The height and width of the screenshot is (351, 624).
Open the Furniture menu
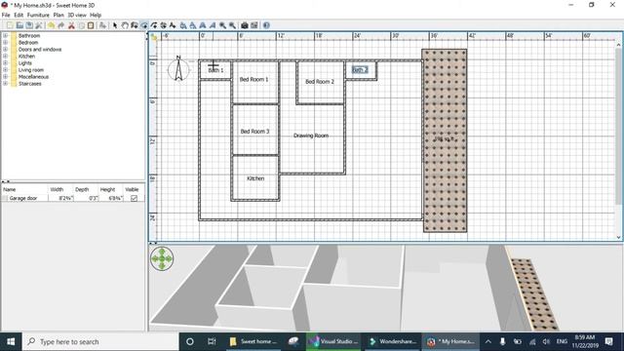(38, 15)
